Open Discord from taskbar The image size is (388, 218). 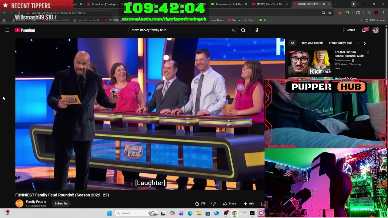tap(261, 213)
